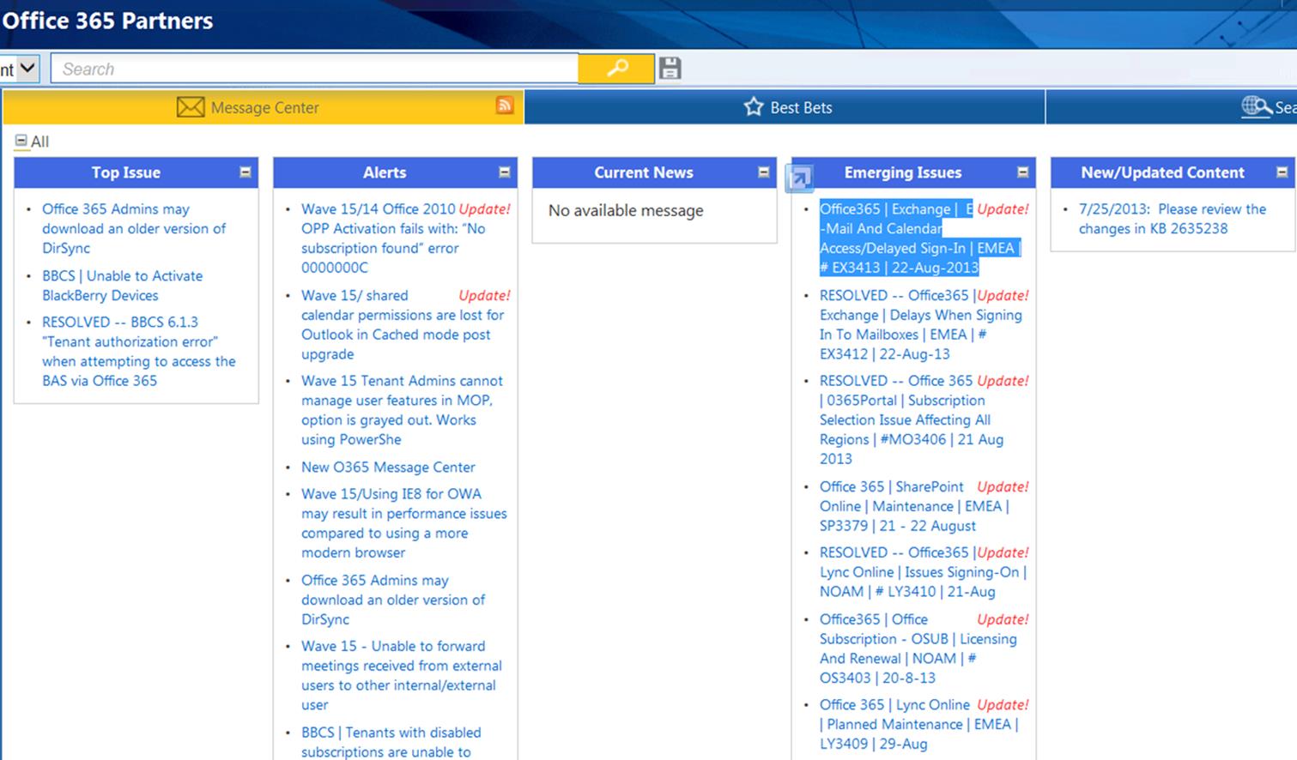Click the save search floppy disk icon
Screen dimensions: 1297x760
(x=670, y=69)
